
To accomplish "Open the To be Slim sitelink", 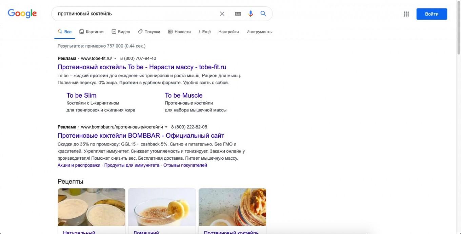I will point(81,95).
